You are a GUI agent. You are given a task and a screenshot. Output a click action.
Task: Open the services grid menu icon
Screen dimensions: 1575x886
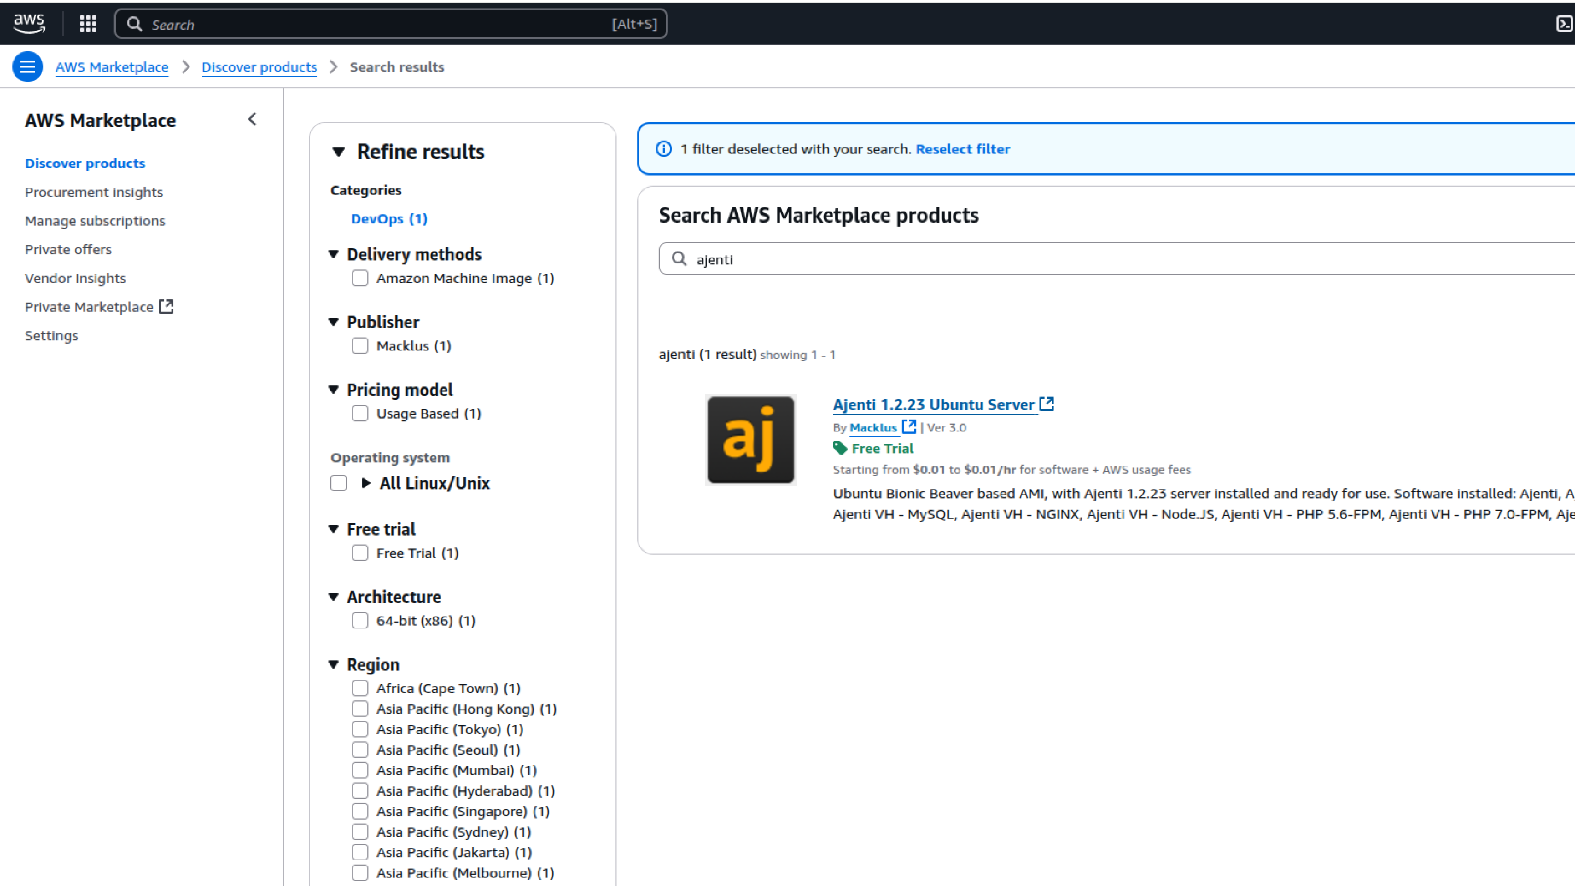pyautogui.click(x=88, y=24)
